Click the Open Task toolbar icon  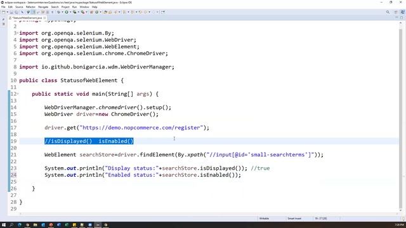[x=110, y=12]
